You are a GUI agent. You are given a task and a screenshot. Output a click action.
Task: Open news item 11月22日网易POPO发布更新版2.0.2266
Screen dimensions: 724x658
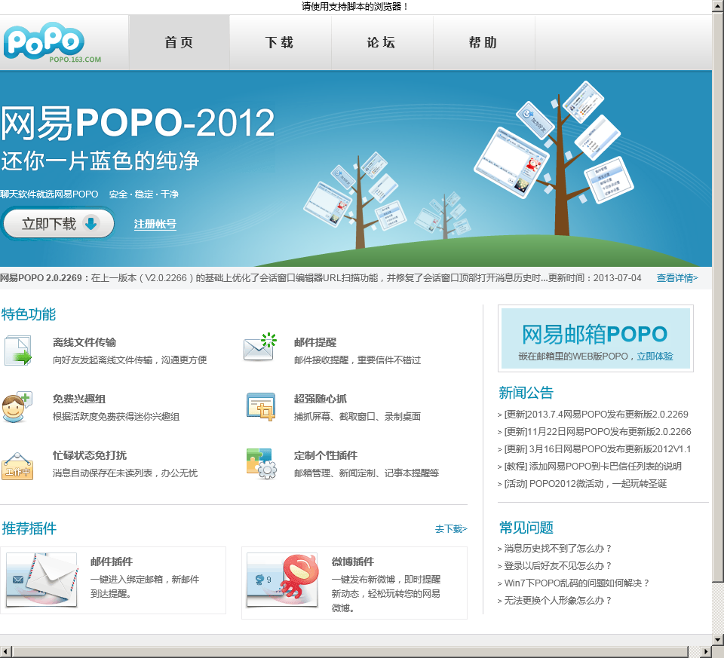click(597, 431)
